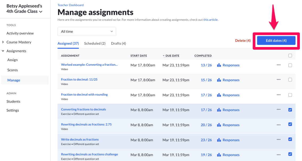
Task: Open the class selector for Betsy Appleseed's class
Action: (25, 9)
